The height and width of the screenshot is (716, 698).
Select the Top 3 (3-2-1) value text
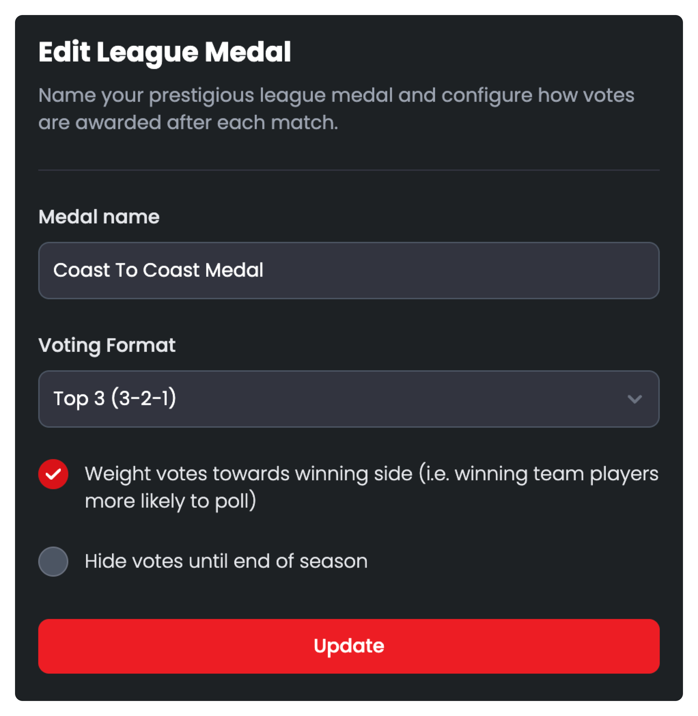(x=115, y=399)
